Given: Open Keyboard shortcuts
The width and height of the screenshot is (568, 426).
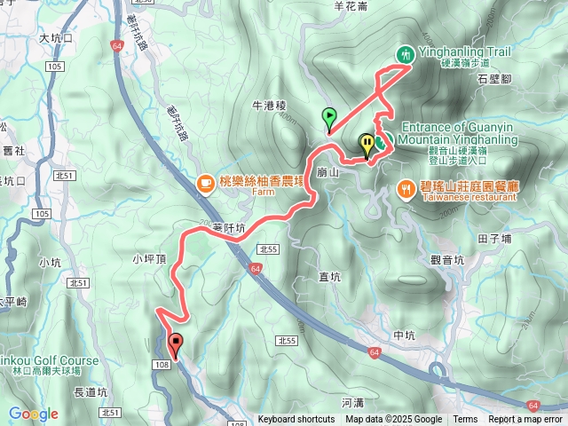Looking at the screenshot, I should pyautogui.click(x=296, y=420).
